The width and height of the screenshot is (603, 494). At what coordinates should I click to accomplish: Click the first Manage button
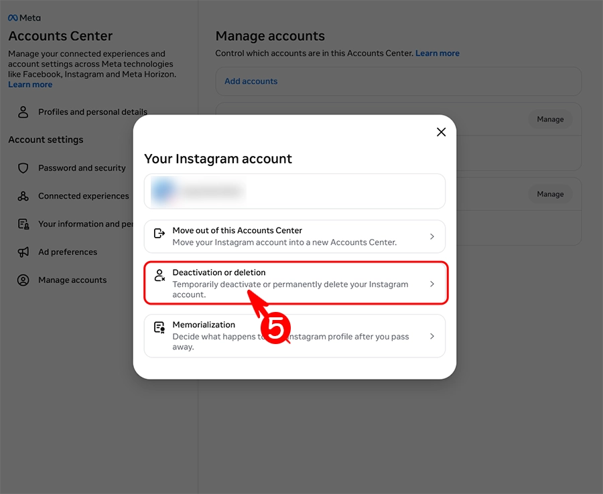[x=550, y=119]
